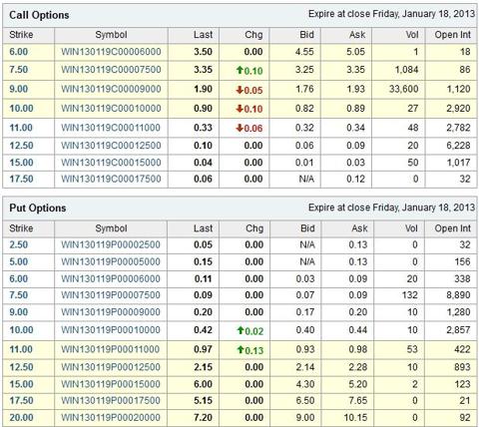This screenshot has height=427, width=479.
Task: Select the 17.50 call strike link
Action: point(21,179)
